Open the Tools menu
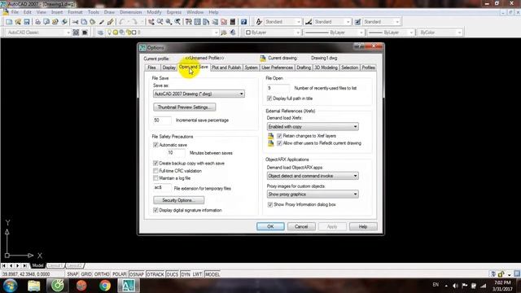The width and height of the screenshot is (521, 293). click(x=94, y=12)
